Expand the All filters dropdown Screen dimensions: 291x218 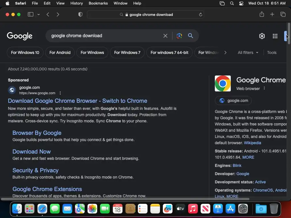point(248,53)
